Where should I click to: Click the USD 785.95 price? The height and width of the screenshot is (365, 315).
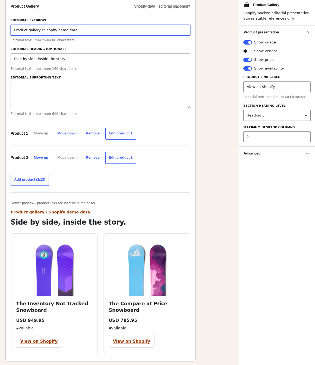(123, 320)
